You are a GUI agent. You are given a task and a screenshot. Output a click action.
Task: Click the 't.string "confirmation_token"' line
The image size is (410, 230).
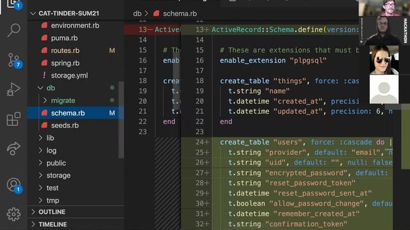pyautogui.click(x=288, y=224)
